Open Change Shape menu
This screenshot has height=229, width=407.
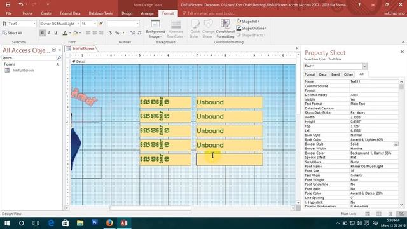[x=208, y=29]
